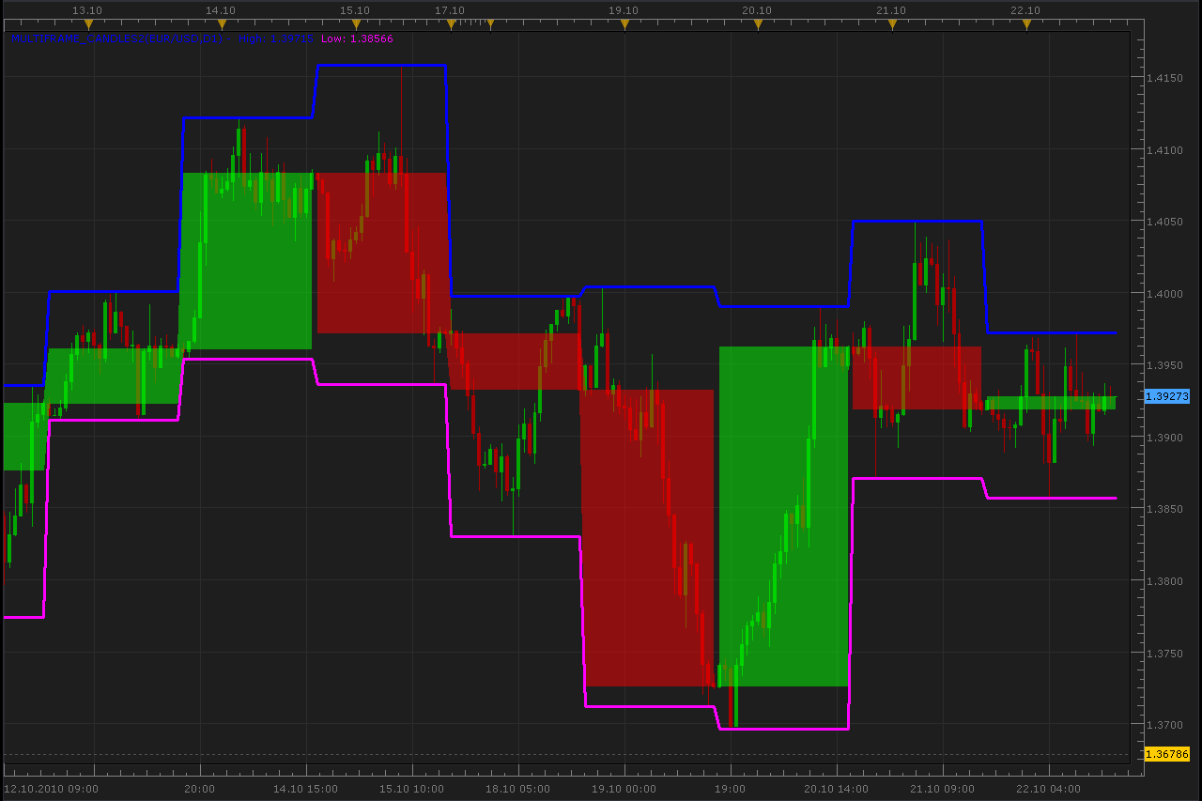Click the 20:00 time axis label

pos(199,789)
